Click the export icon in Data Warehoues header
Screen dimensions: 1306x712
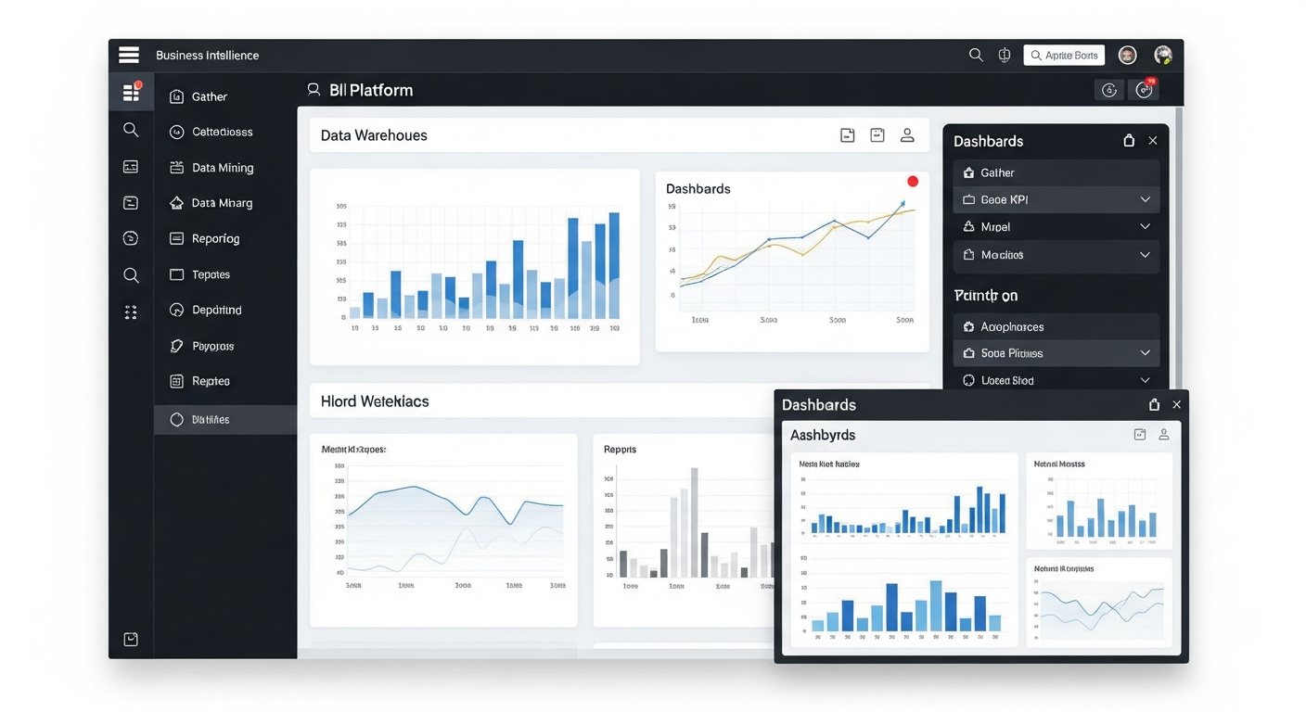pyautogui.click(x=847, y=134)
